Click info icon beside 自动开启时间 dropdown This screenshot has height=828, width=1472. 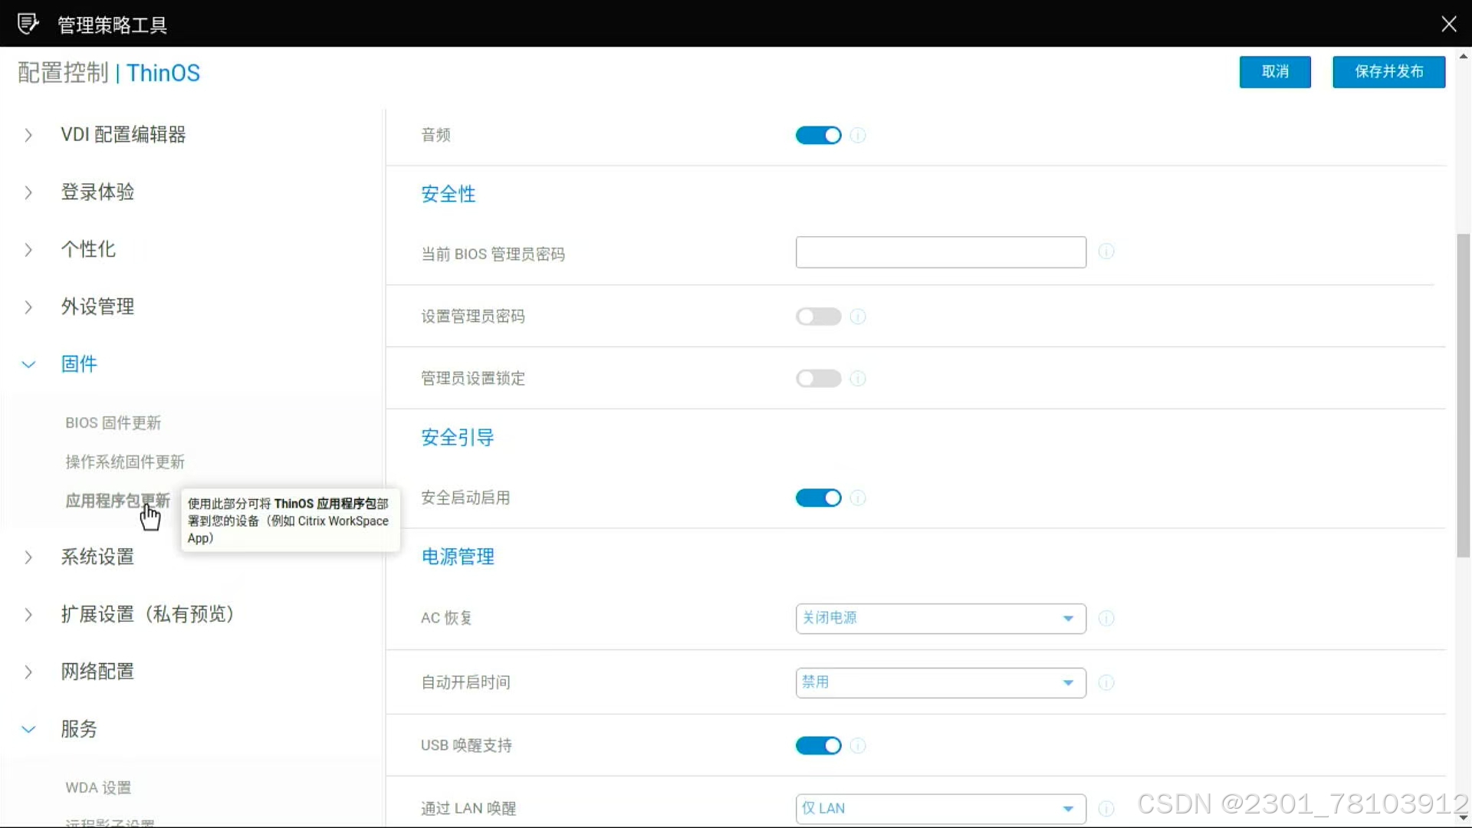1106,683
